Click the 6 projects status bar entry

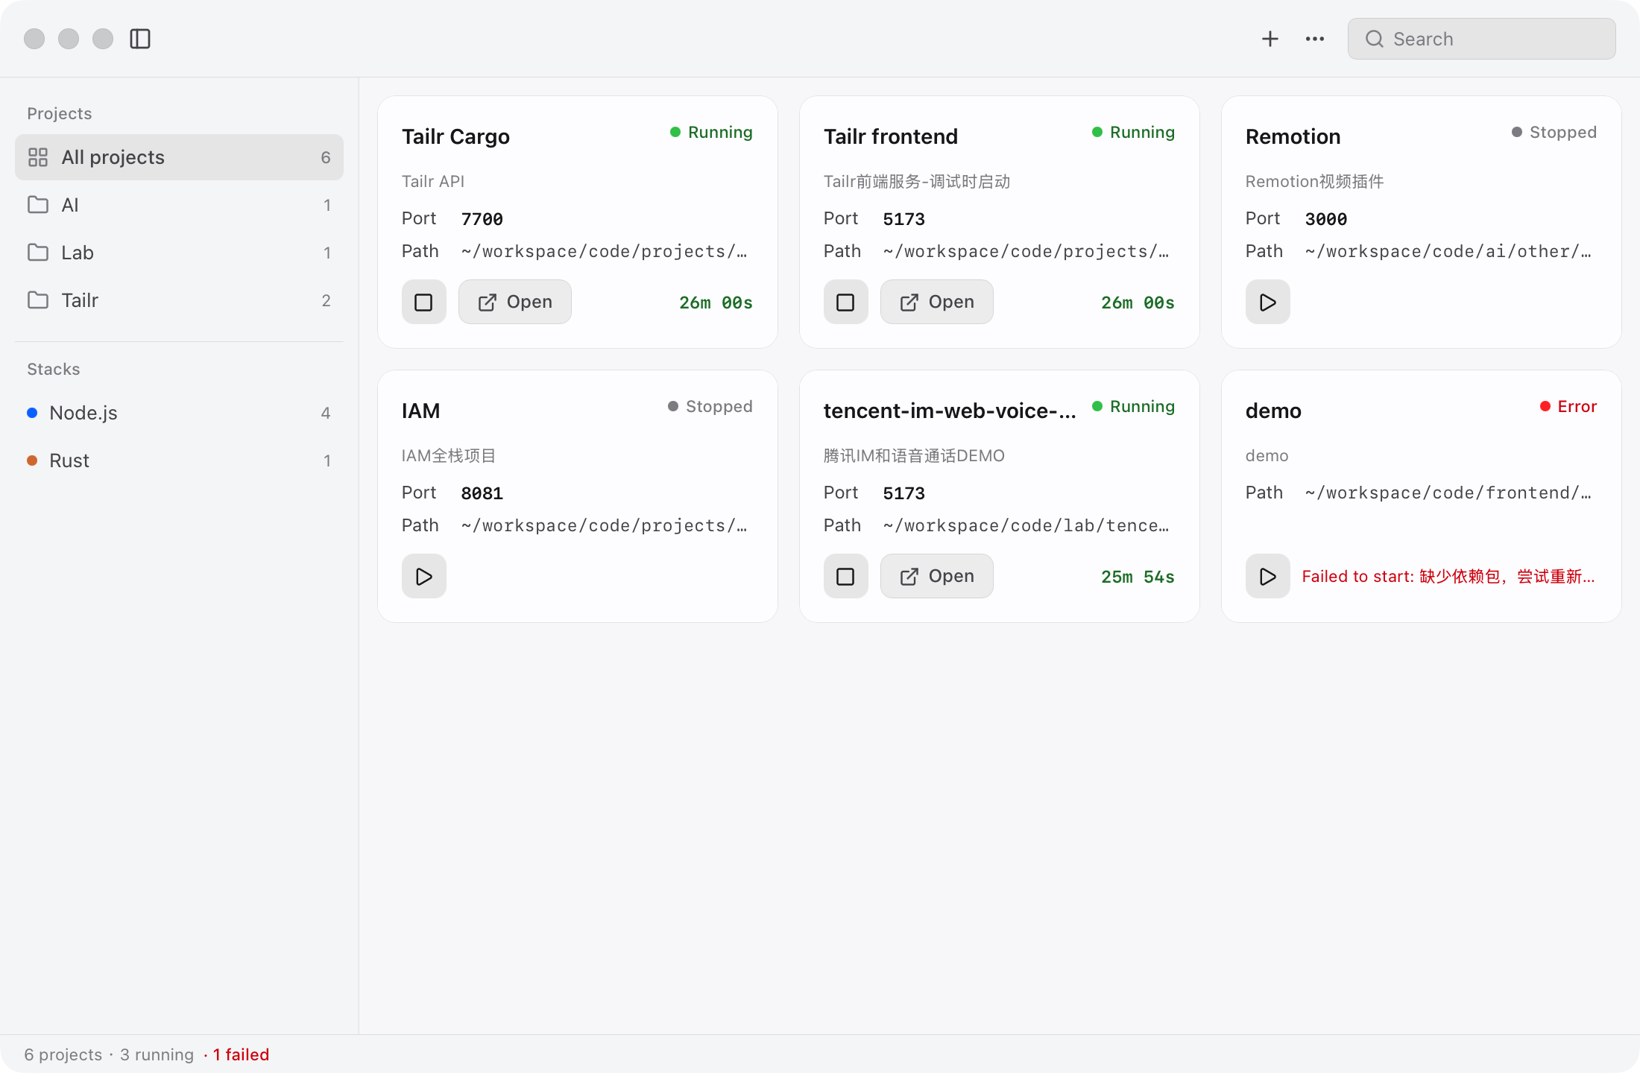(63, 1054)
